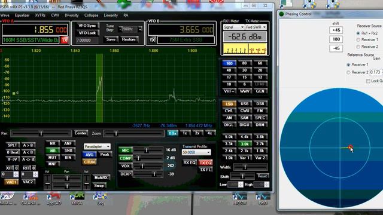Select the 40 meter band button
This screenshot has height=215, width=383.
[x=229, y=70]
